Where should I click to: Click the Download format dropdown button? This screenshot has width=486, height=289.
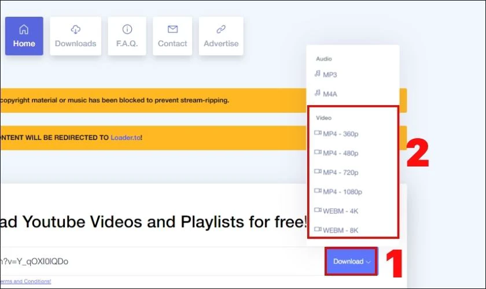click(x=352, y=261)
